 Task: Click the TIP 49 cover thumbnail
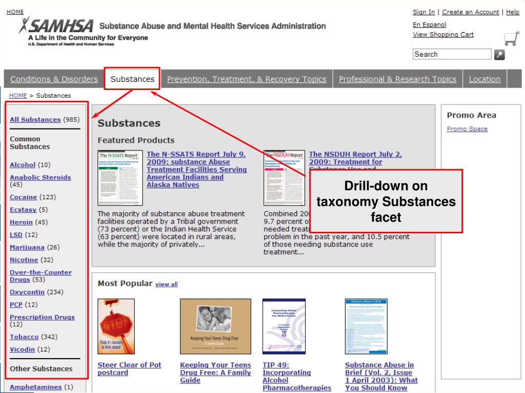pyautogui.click(x=284, y=326)
